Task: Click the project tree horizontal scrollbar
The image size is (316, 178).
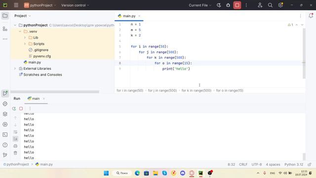Action: (55, 92)
